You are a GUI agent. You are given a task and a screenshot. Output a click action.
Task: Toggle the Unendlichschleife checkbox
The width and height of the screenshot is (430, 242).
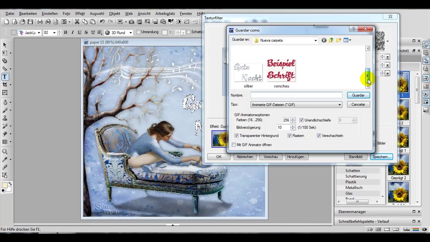[x=301, y=120]
